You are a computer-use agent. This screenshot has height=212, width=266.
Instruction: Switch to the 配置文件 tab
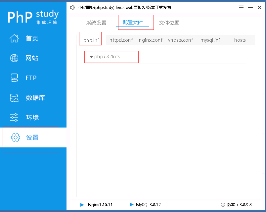133,23
